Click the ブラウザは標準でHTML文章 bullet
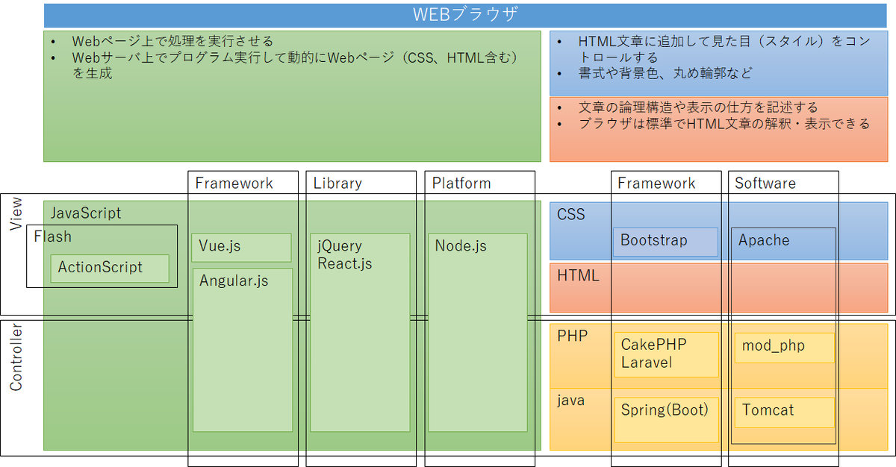The image size is (896, 467). tap(724, 124)
